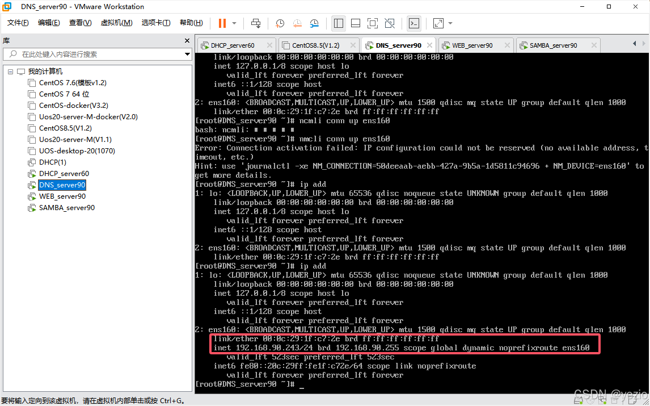The width and height of the screenshot is (650, 406).
Task: Open the 虚拟机(M) menu
Action: click(116, 23)
